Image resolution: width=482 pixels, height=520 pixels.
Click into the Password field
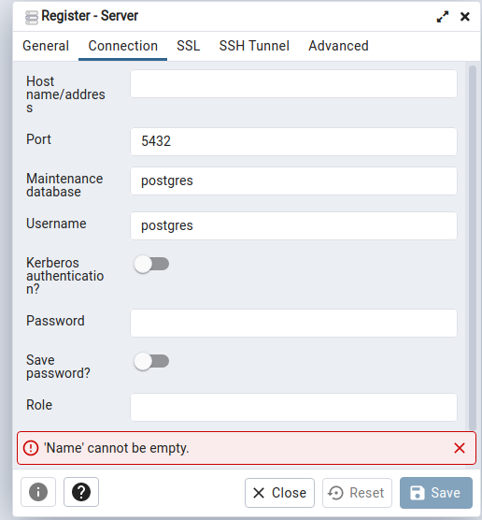coord(294,323)
